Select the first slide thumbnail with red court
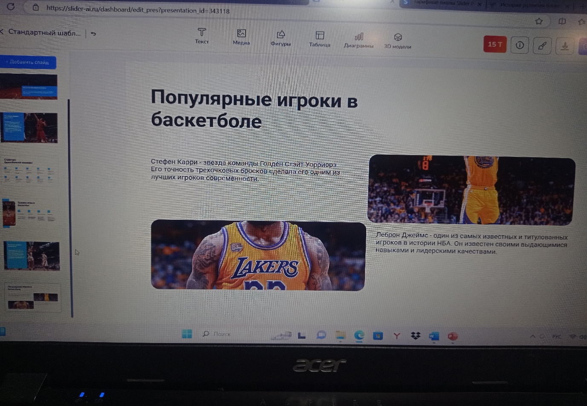The image size is (587, 406). click(29, 86)
